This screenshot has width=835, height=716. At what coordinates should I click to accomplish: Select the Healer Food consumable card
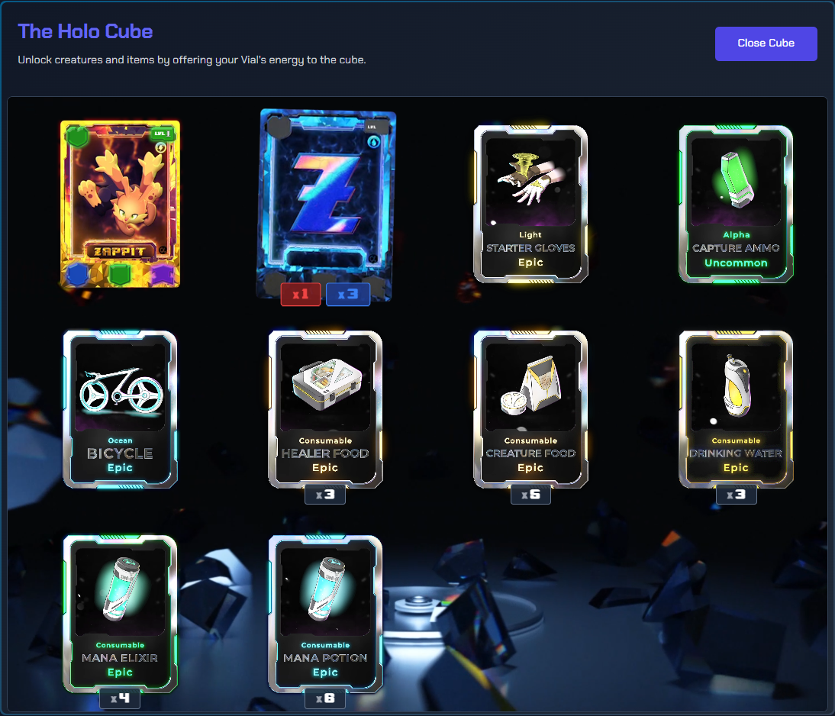tap(325, 409)
